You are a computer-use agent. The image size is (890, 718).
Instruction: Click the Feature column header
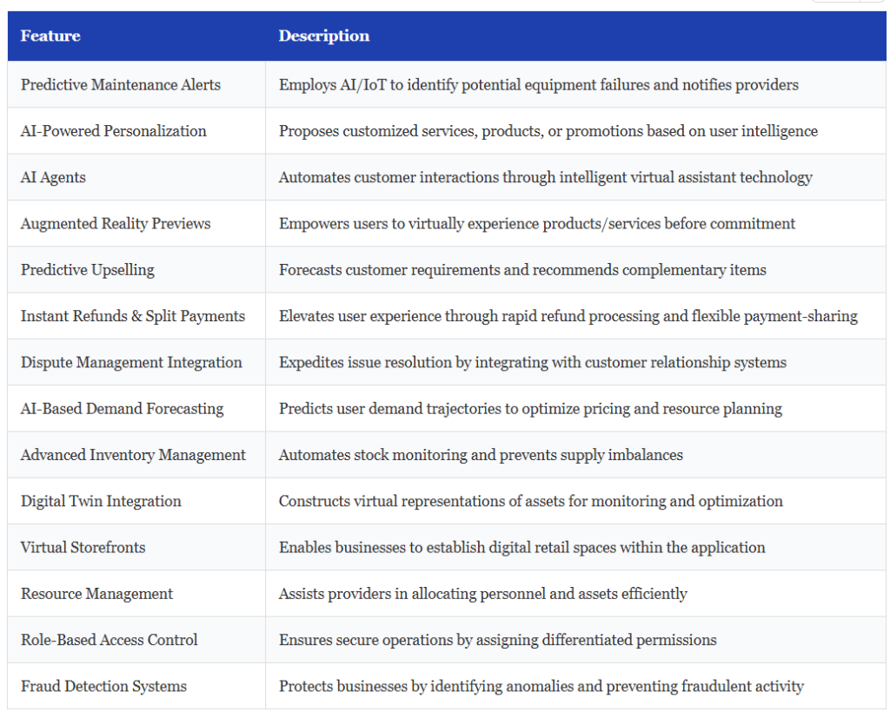click(50, 36)
